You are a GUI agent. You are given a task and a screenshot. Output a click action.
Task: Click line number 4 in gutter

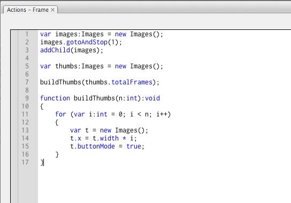pyautogui.click(x=27, y=58)
